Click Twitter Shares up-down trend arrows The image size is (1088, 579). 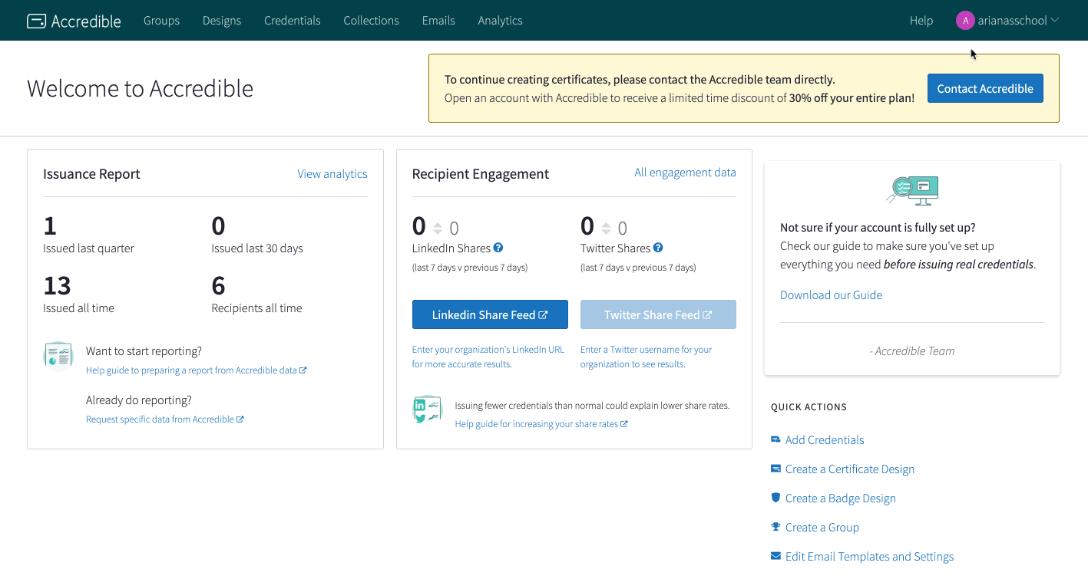[607, 228]
